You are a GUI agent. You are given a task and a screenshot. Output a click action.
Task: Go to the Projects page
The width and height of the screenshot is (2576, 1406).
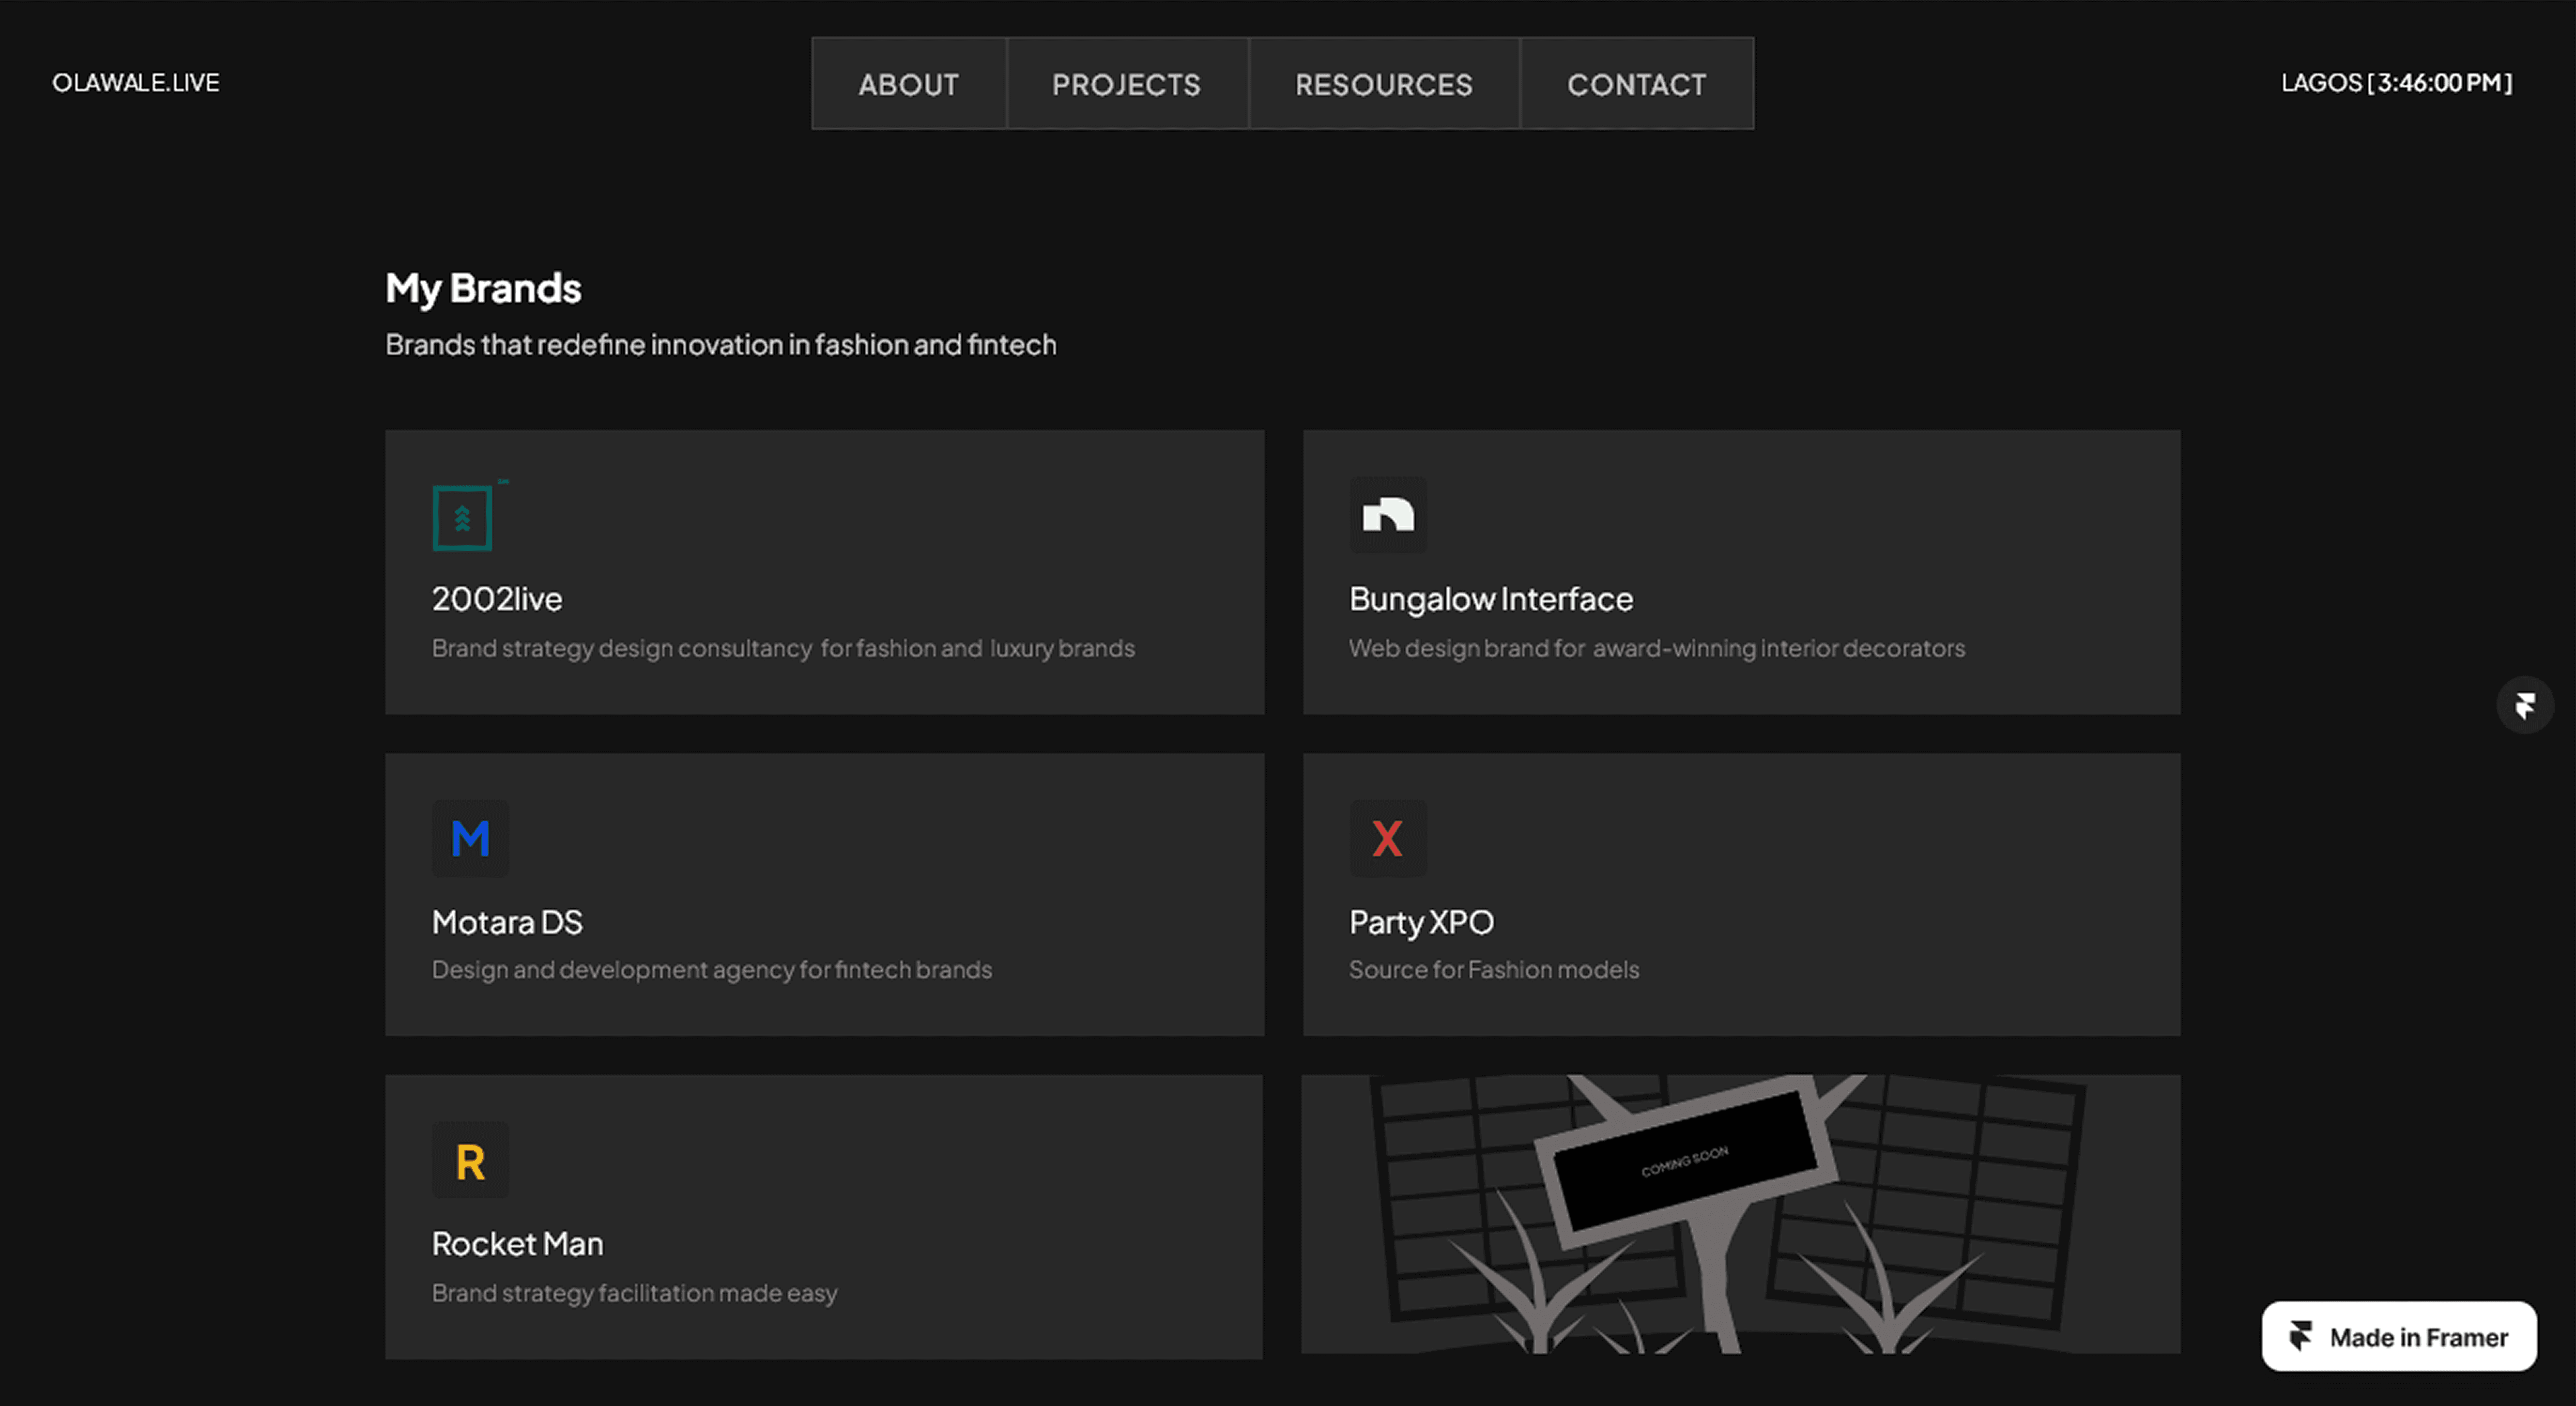1126,84
